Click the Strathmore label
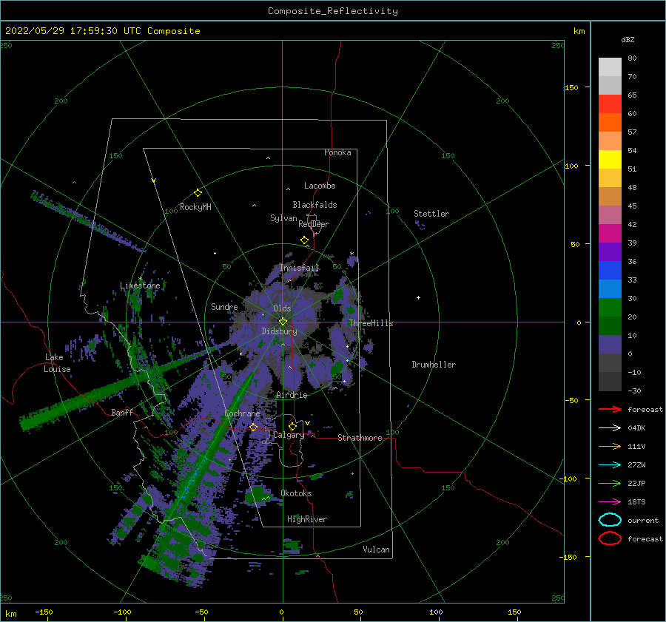Viewport: 666px width, 622px height. tap(360, 438)
